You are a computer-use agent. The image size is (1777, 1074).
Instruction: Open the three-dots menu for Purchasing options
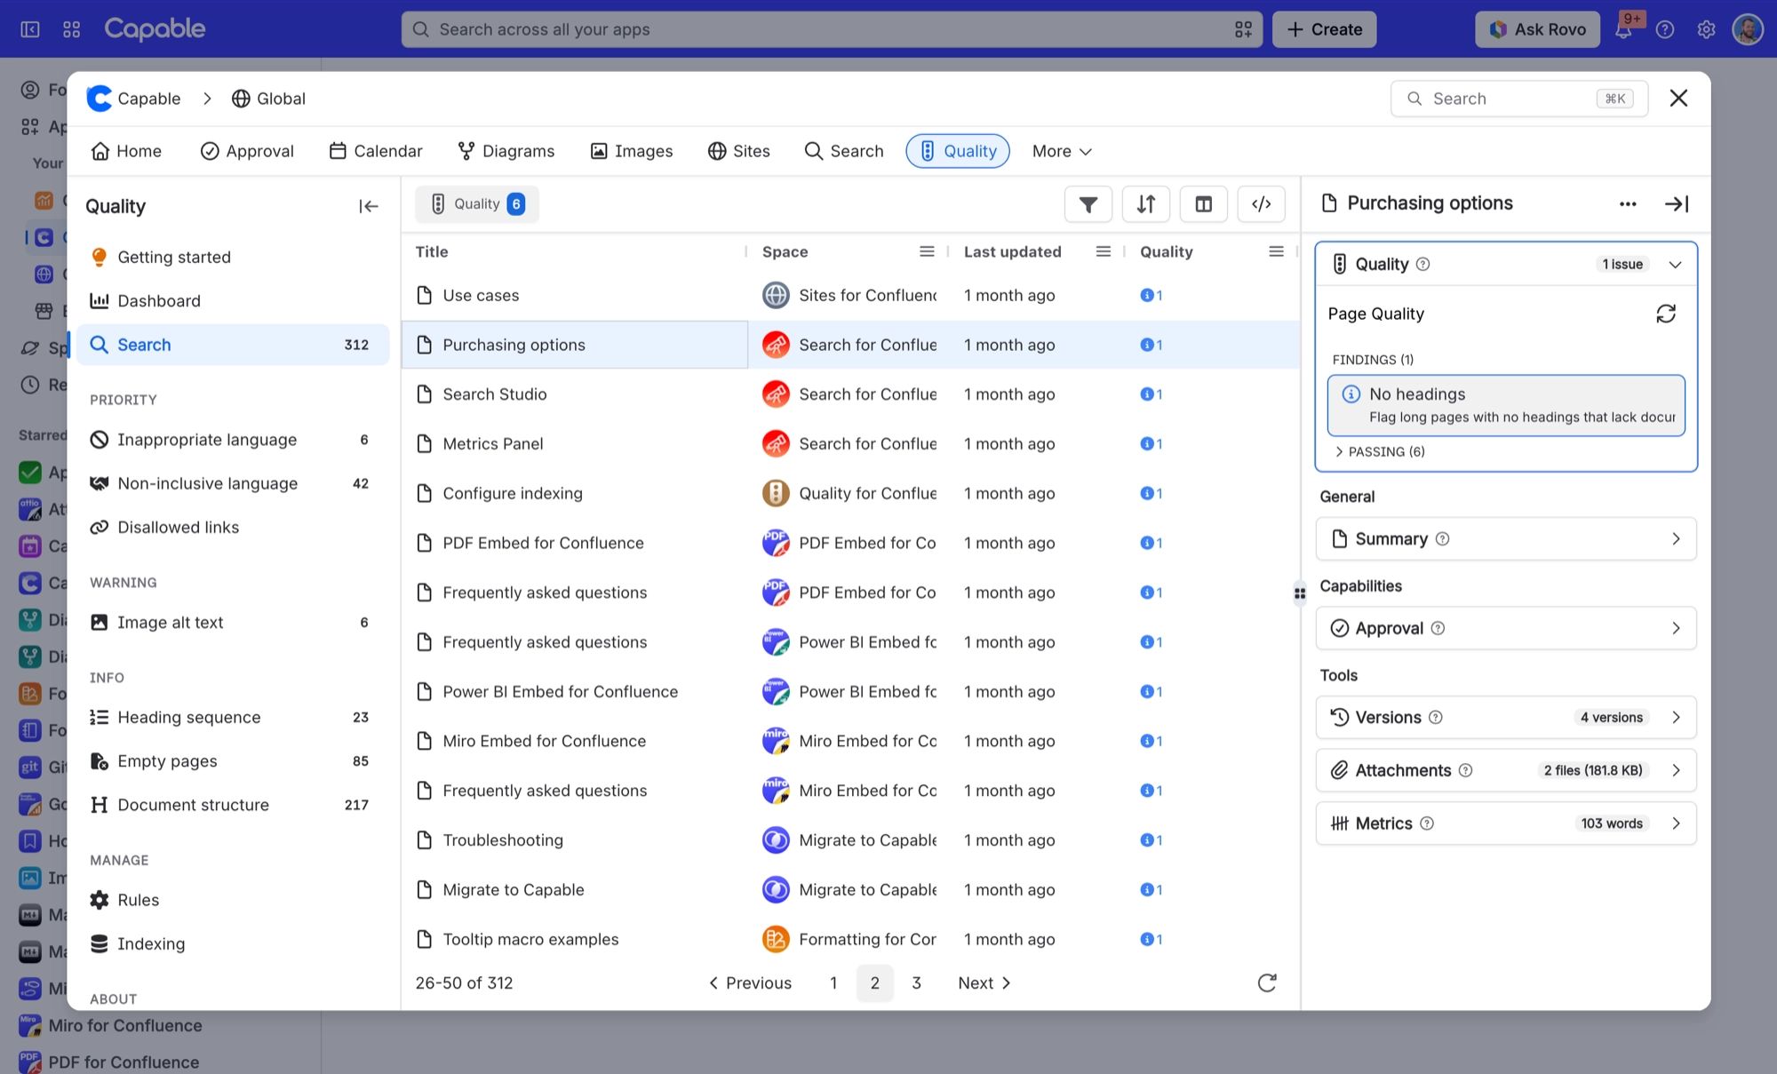pyautogui.click(x=1627, y=203)
